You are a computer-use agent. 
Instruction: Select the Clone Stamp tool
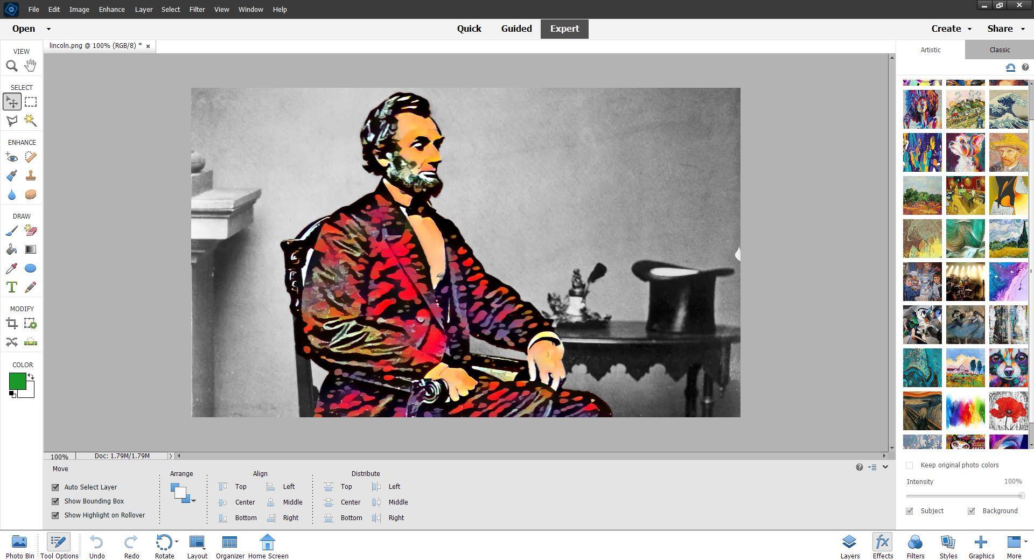31,176
